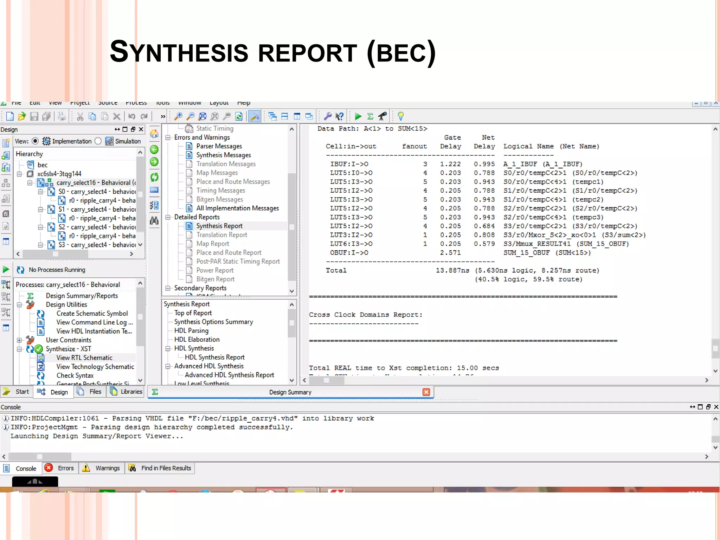720x540 pixels.
Task: Expand the User Constraints process
Action: tap(20, 340)
